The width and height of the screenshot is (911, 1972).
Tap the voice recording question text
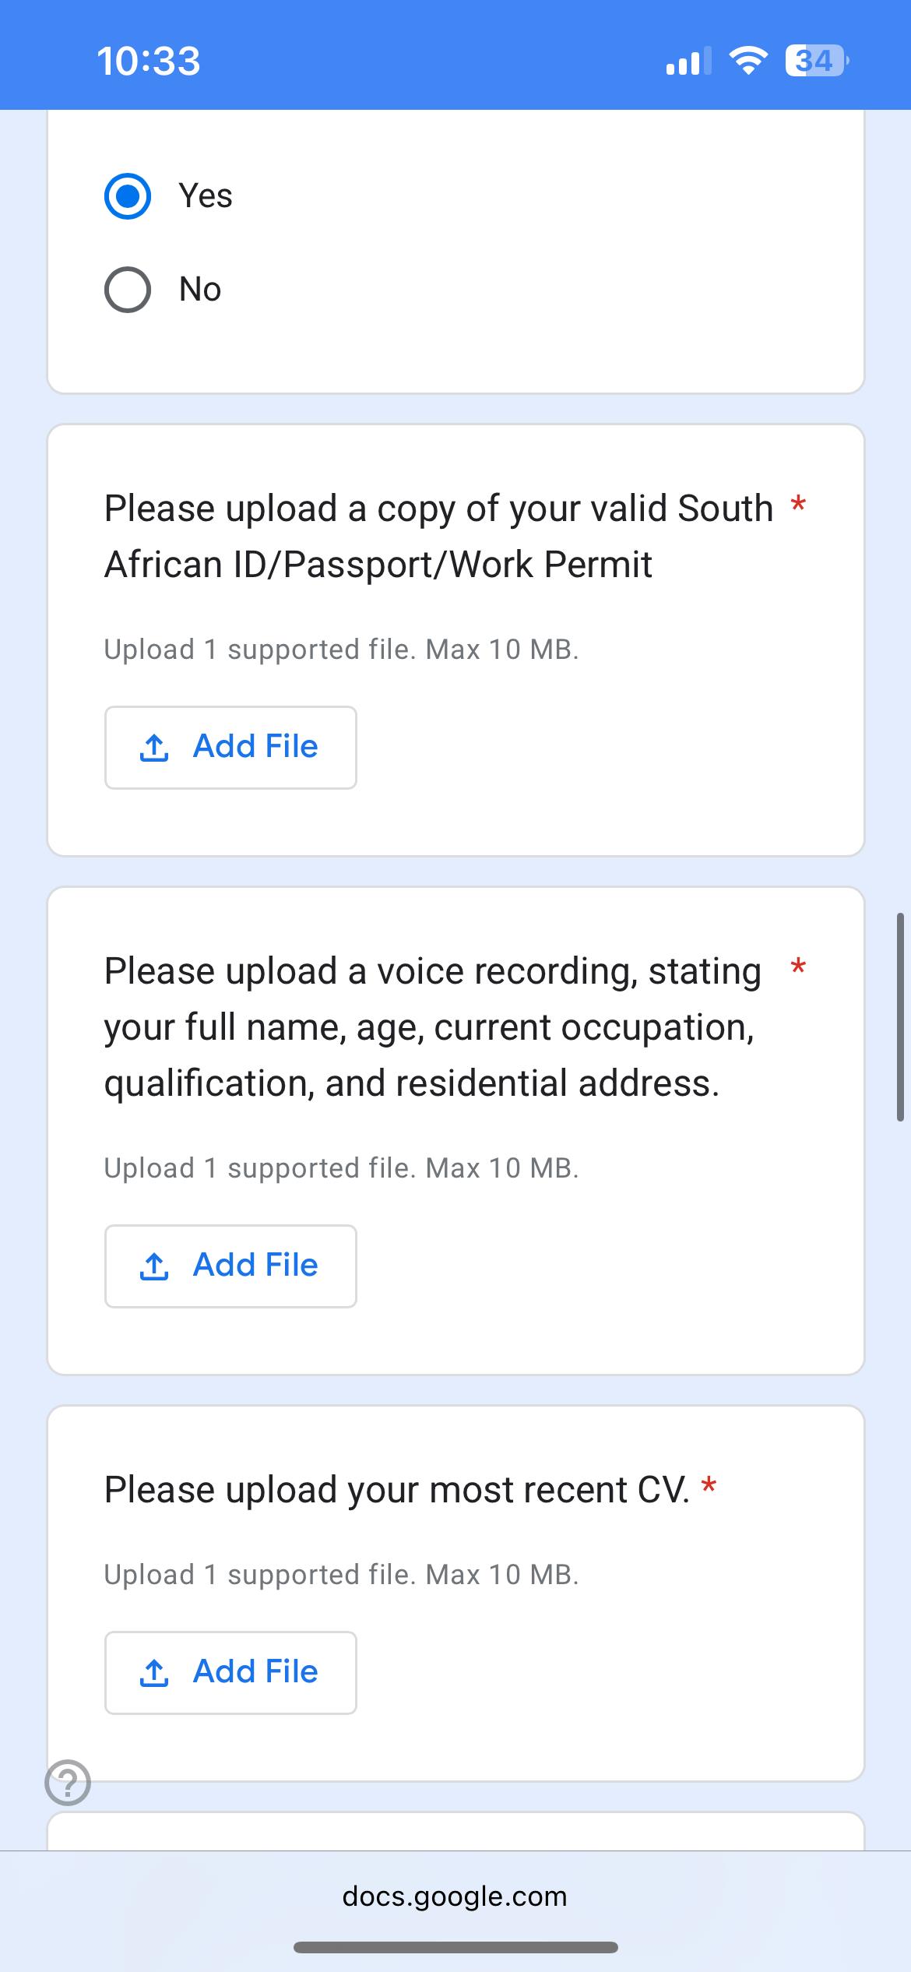click(x=432, y=1027)
